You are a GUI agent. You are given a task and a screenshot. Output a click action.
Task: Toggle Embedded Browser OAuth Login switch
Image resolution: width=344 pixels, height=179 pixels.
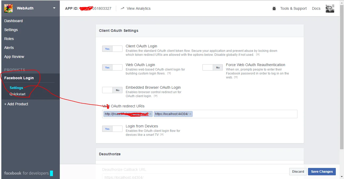[112, 90]
